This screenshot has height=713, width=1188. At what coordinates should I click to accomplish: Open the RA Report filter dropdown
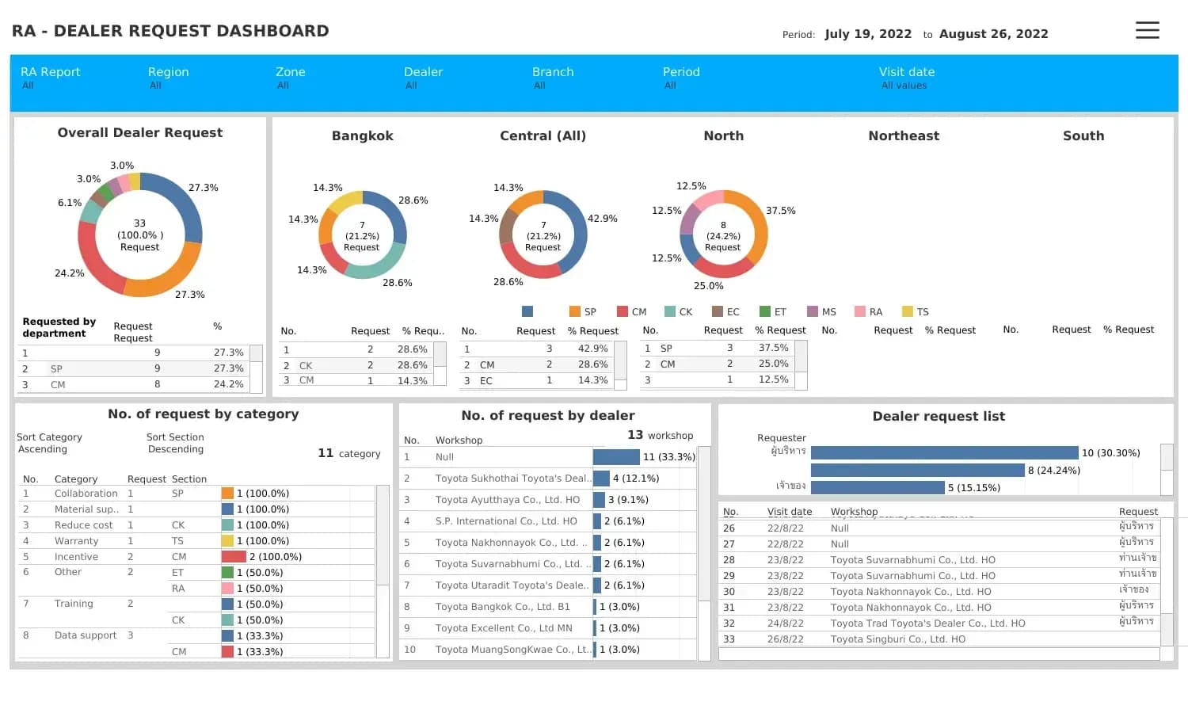[51, 78]
